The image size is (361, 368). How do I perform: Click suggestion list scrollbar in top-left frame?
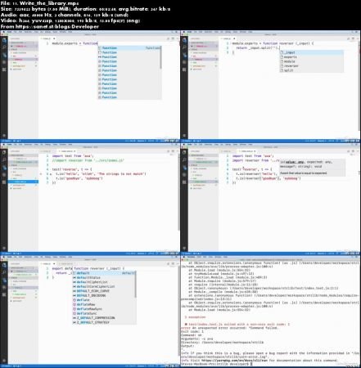click(160, 58)
